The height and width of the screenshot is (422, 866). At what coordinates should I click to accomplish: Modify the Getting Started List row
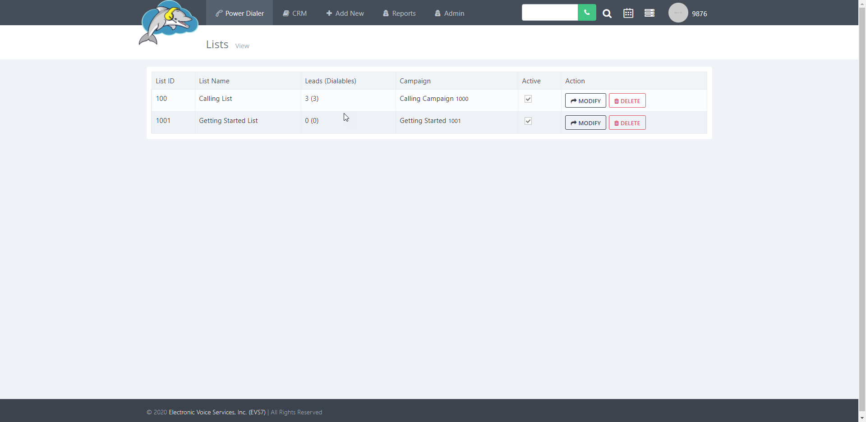585,123
